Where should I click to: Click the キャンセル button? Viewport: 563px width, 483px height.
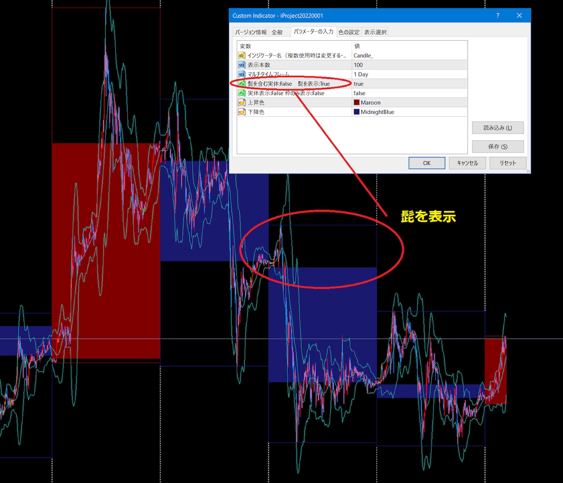467,163
